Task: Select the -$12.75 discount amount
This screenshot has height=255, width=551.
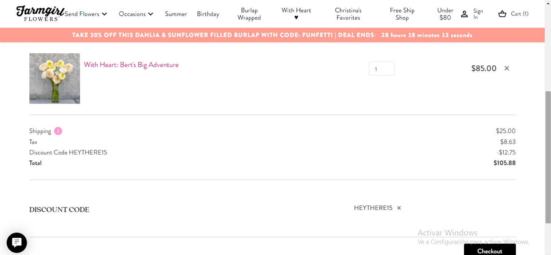Action: coord(506,152)
